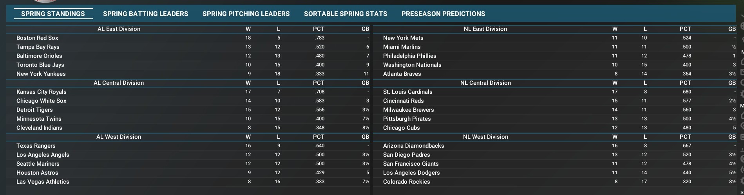Open the Chicago Cubs team page
Image resolution: width=744 pixels, height=195 pixels.
pyautogui.click(x=402, y=128)
